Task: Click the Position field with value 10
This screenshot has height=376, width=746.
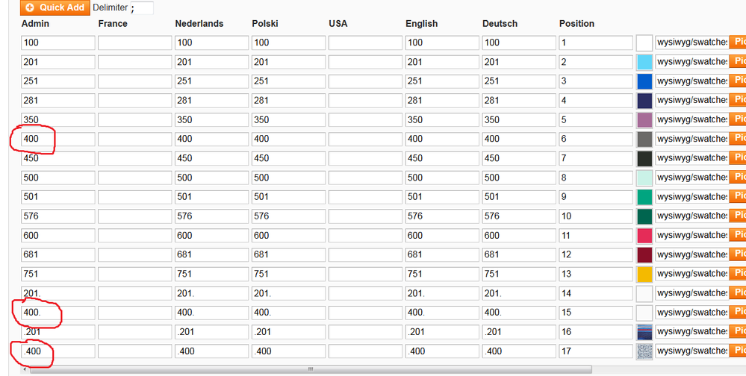Action: click(x=595, y=216)
